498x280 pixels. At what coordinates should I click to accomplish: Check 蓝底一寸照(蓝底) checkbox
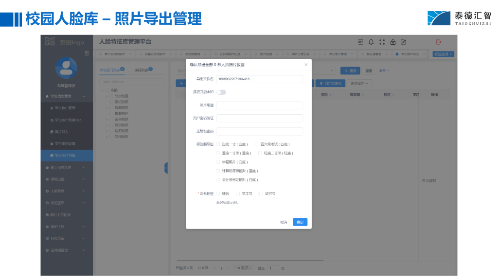coord(218,153)
